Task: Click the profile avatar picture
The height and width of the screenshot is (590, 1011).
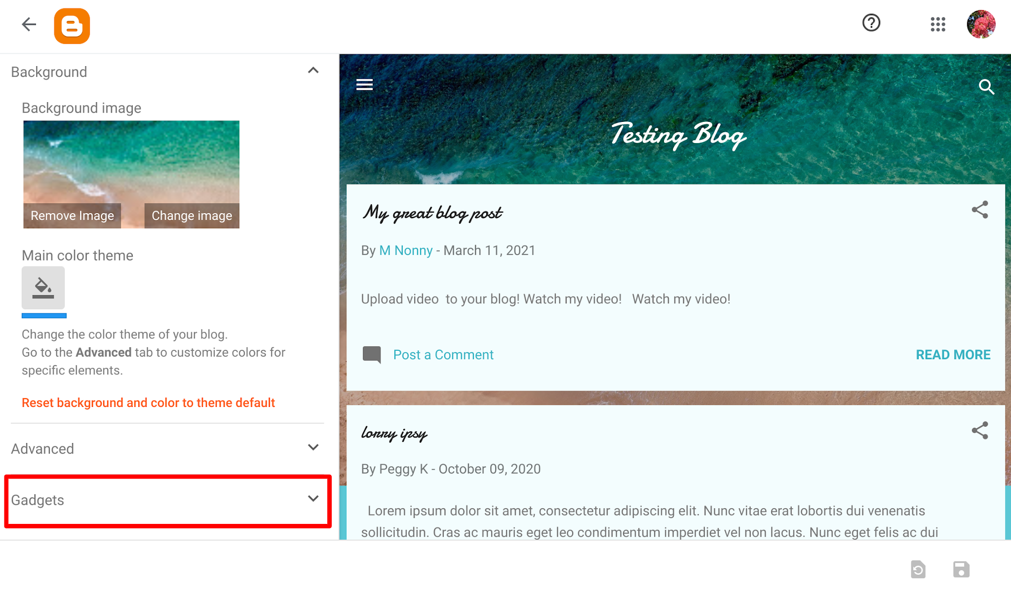Action: (981, 24)
